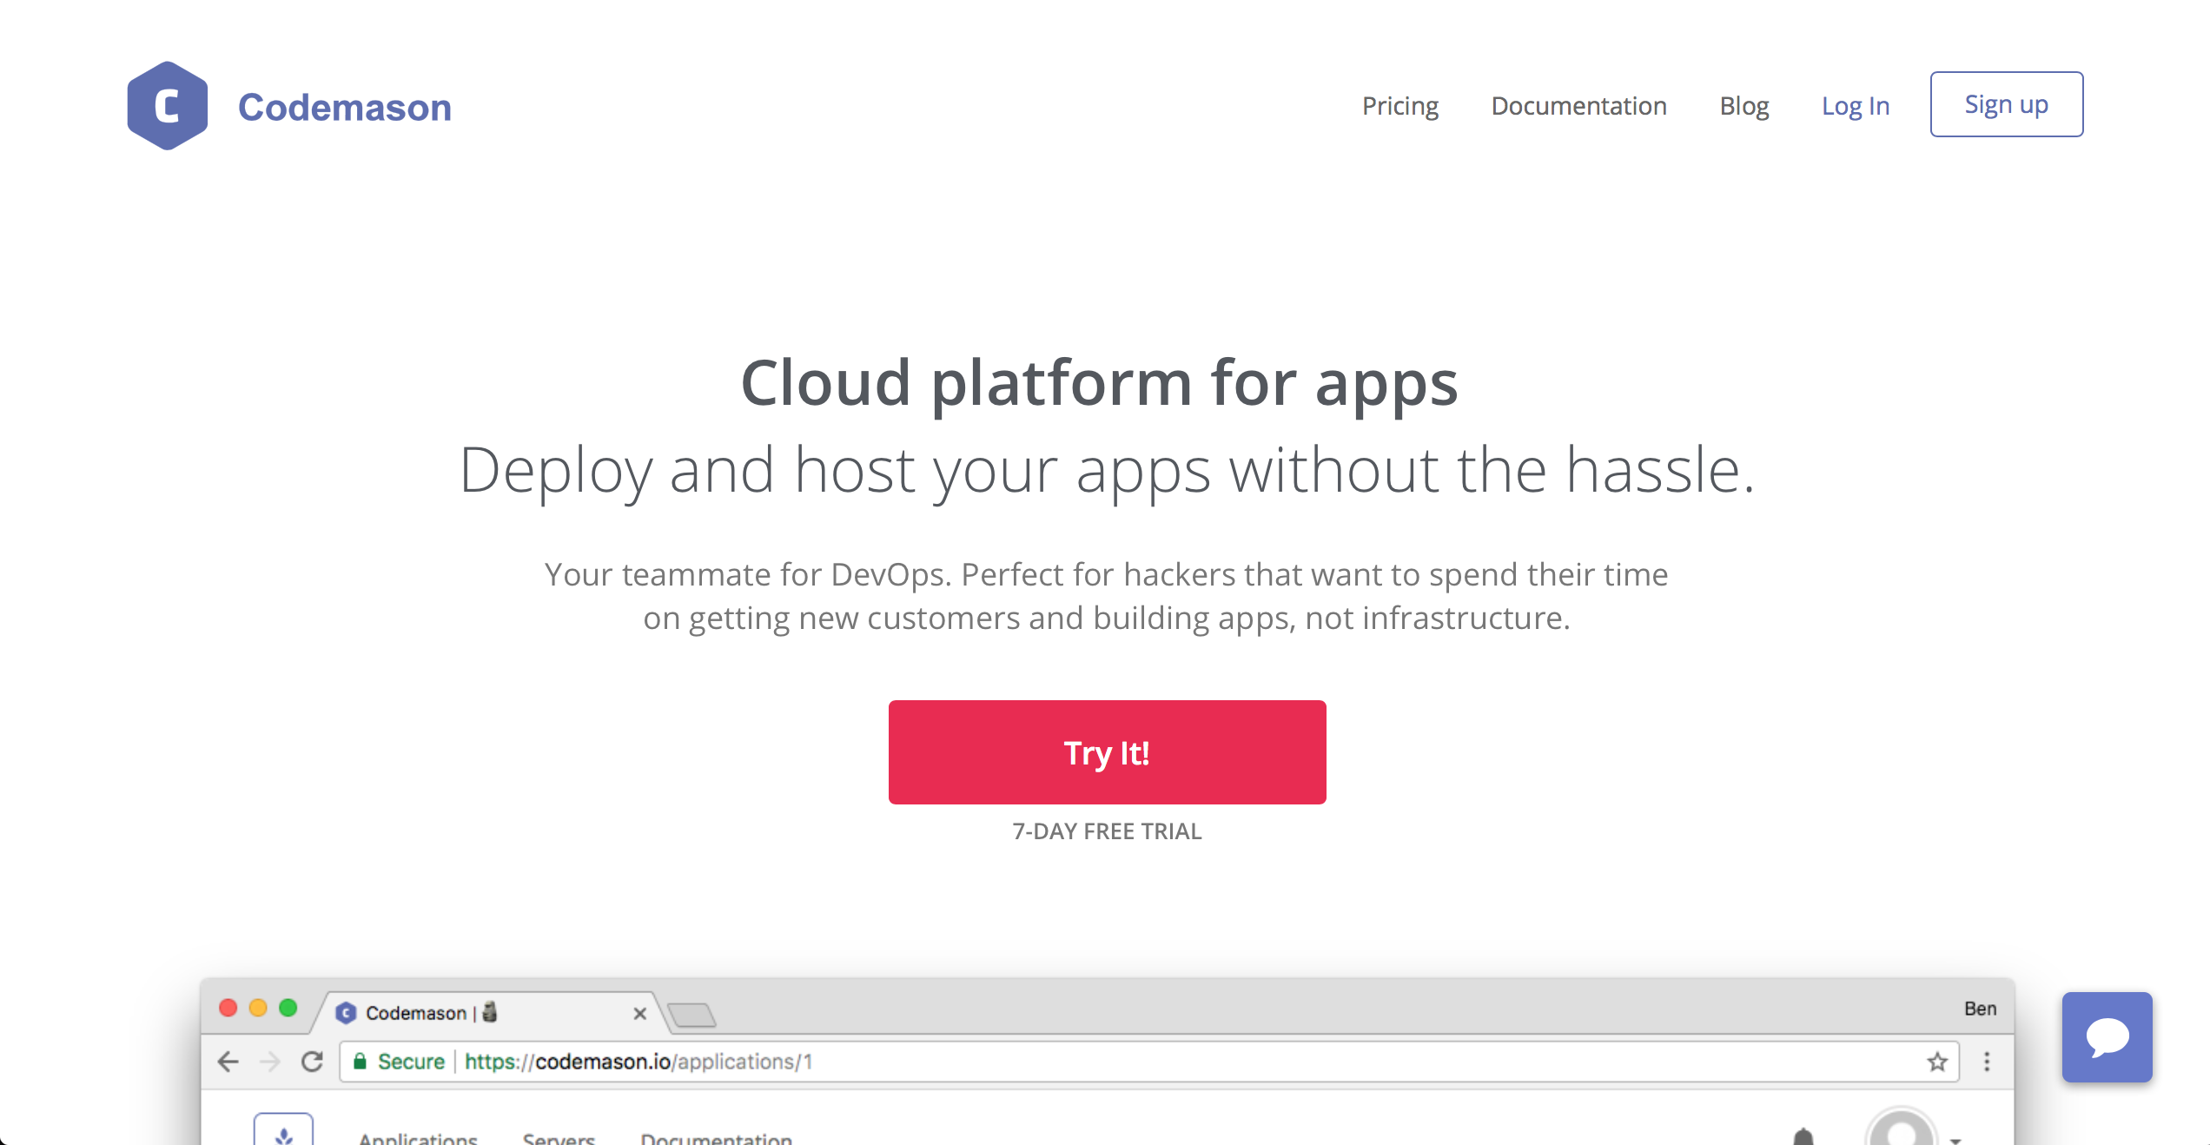
Task: Click the Log In link
Action: tap(1855, 106)
